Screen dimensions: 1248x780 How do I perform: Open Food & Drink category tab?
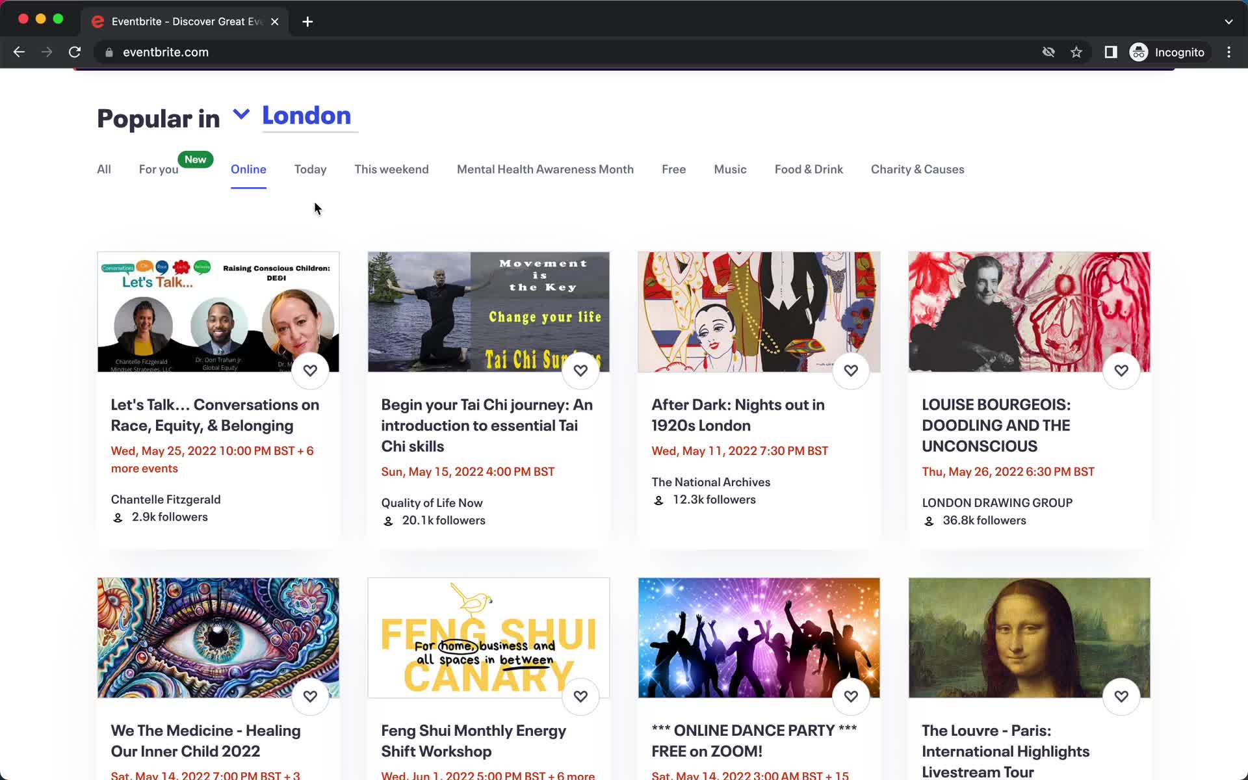click(809, 169)
